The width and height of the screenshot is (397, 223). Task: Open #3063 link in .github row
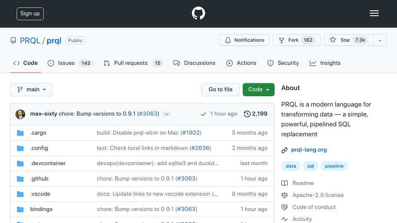[x=187, y=178]
